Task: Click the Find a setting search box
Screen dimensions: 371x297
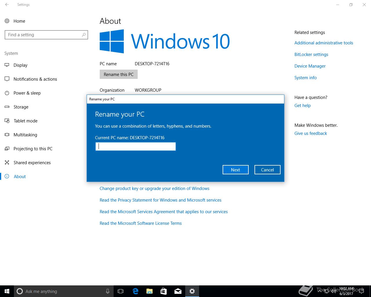Action: [46, 35]
